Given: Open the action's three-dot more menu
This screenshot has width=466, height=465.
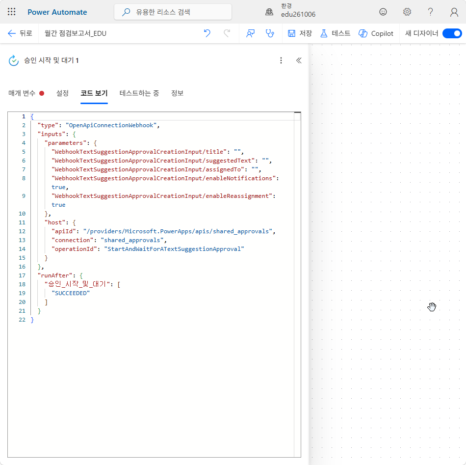Looking at the screenshot, I should pyautogui.click(x=281, y=60).
